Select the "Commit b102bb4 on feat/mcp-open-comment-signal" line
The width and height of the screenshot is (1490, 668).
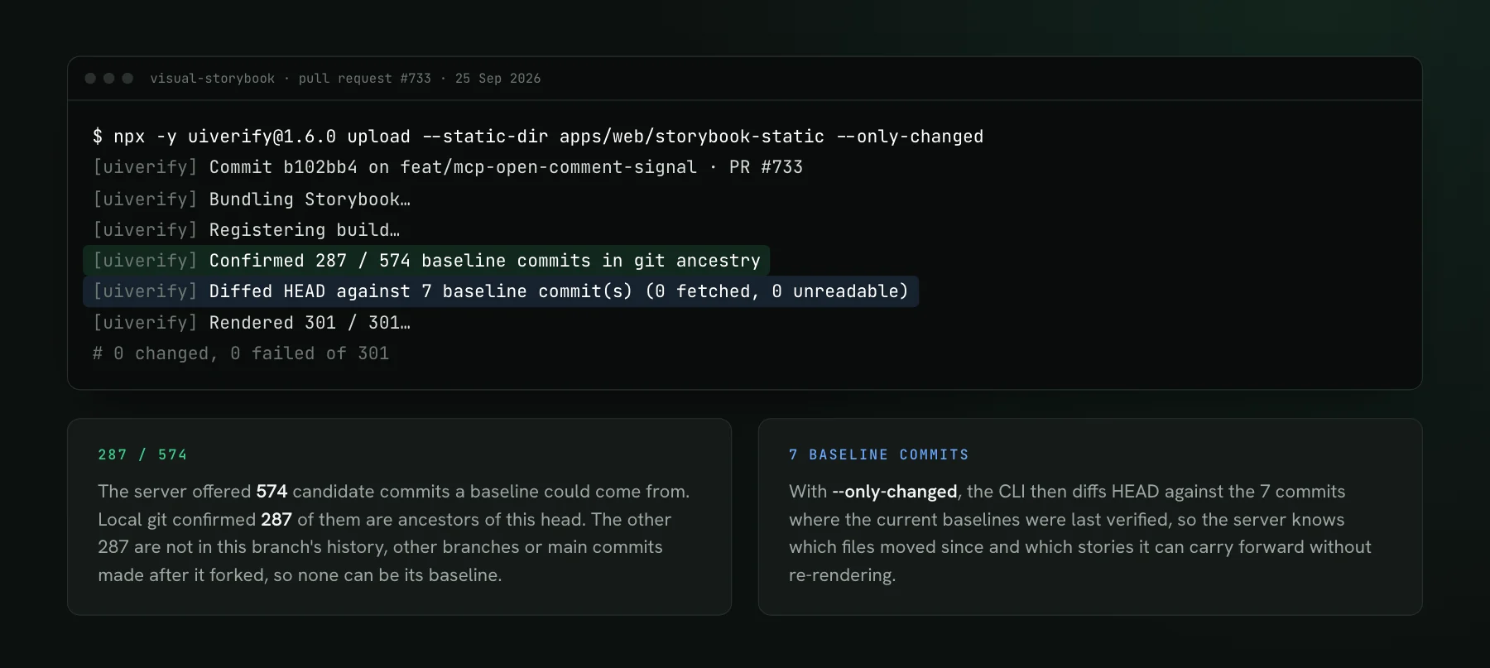click(x=448, y=167)
